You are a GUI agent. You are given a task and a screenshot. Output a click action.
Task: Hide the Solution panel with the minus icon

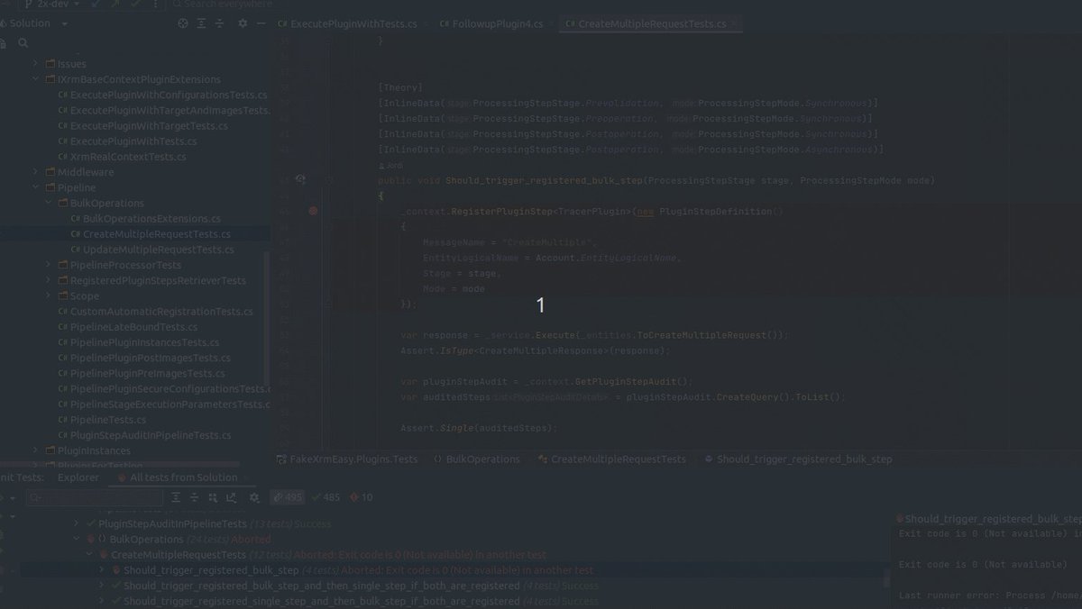point(261,23)
